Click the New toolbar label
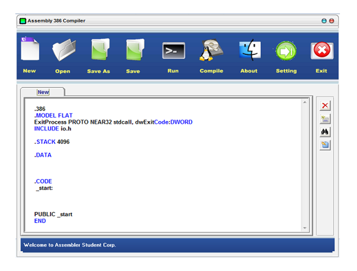Viewport: 357px width, 271px height. [29, 71]
